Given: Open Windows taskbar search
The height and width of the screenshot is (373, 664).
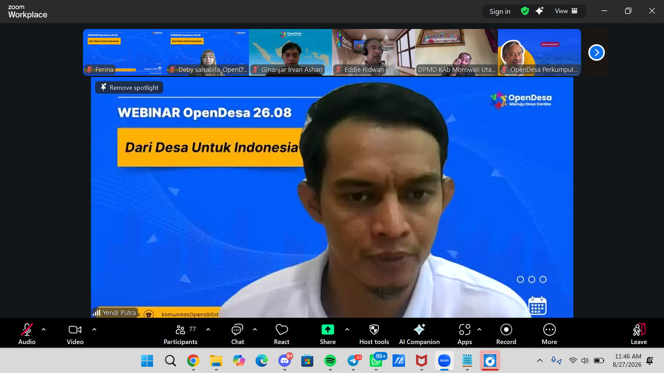Looking at the screenshot, I should 170,361.
